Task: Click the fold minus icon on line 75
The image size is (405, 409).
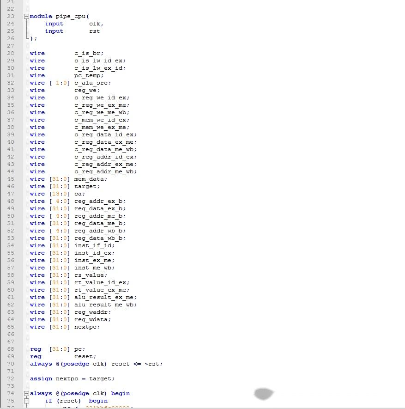Action: (x=26, y=401)
